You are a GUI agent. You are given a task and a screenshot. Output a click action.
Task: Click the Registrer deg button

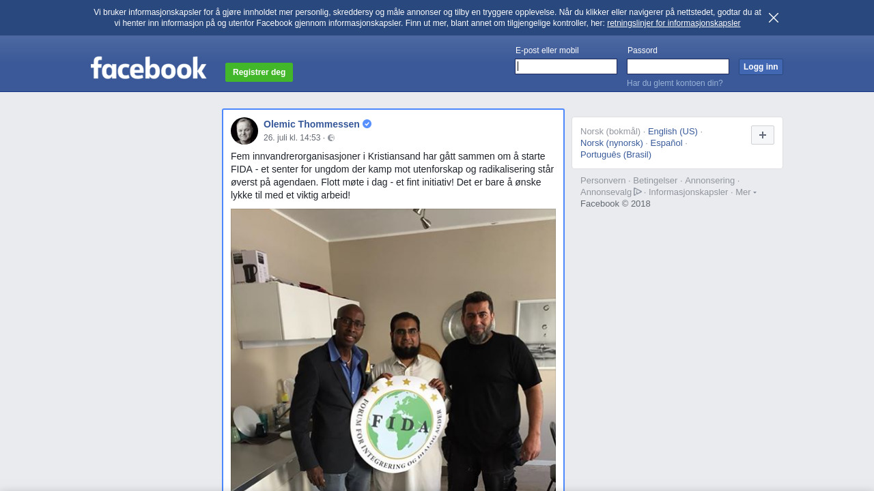[x=259, y=72]
